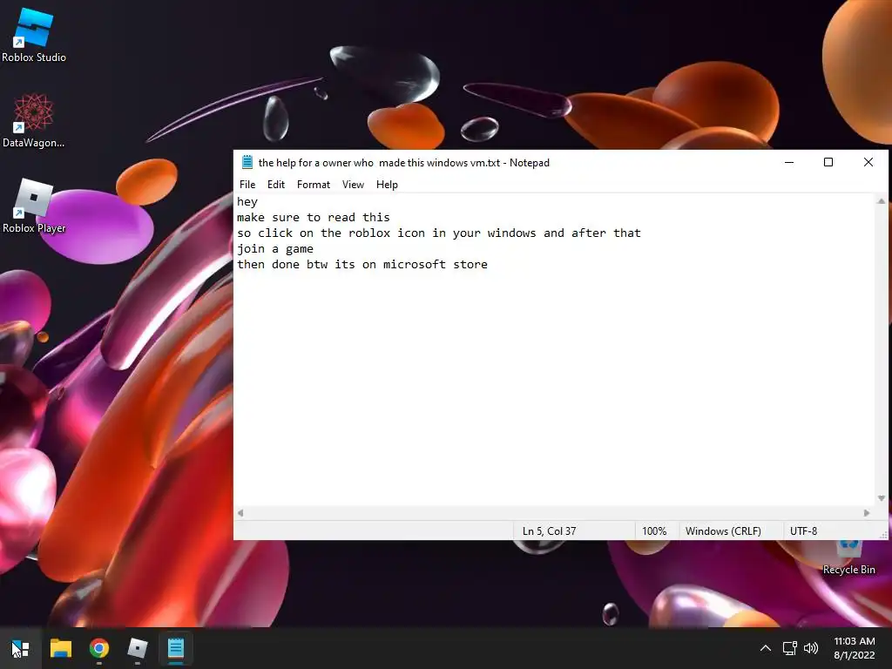892x669 pixels.
Task: Open the Windows Start menu
Action: (x=20, y=648)
